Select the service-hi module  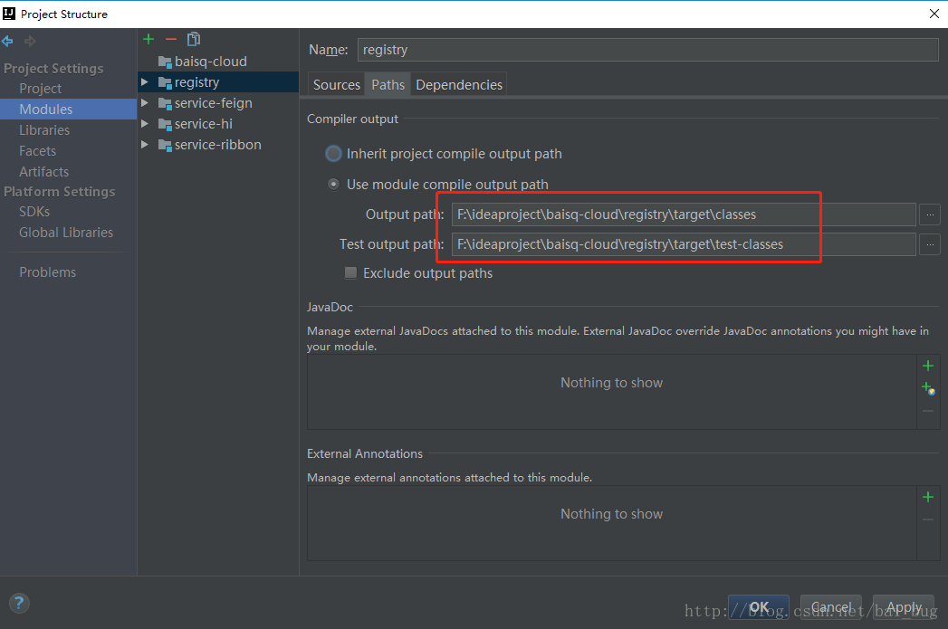coord(203,124)
